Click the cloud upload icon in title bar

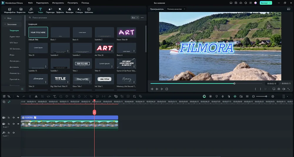241,3
